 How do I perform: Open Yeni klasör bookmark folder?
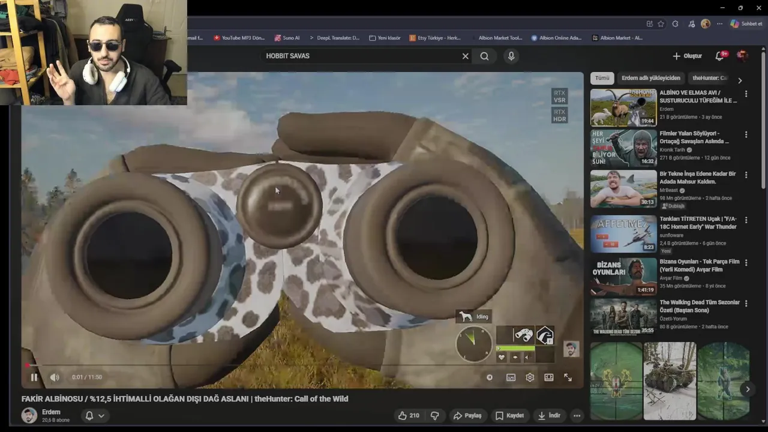[x=385, y=38]
